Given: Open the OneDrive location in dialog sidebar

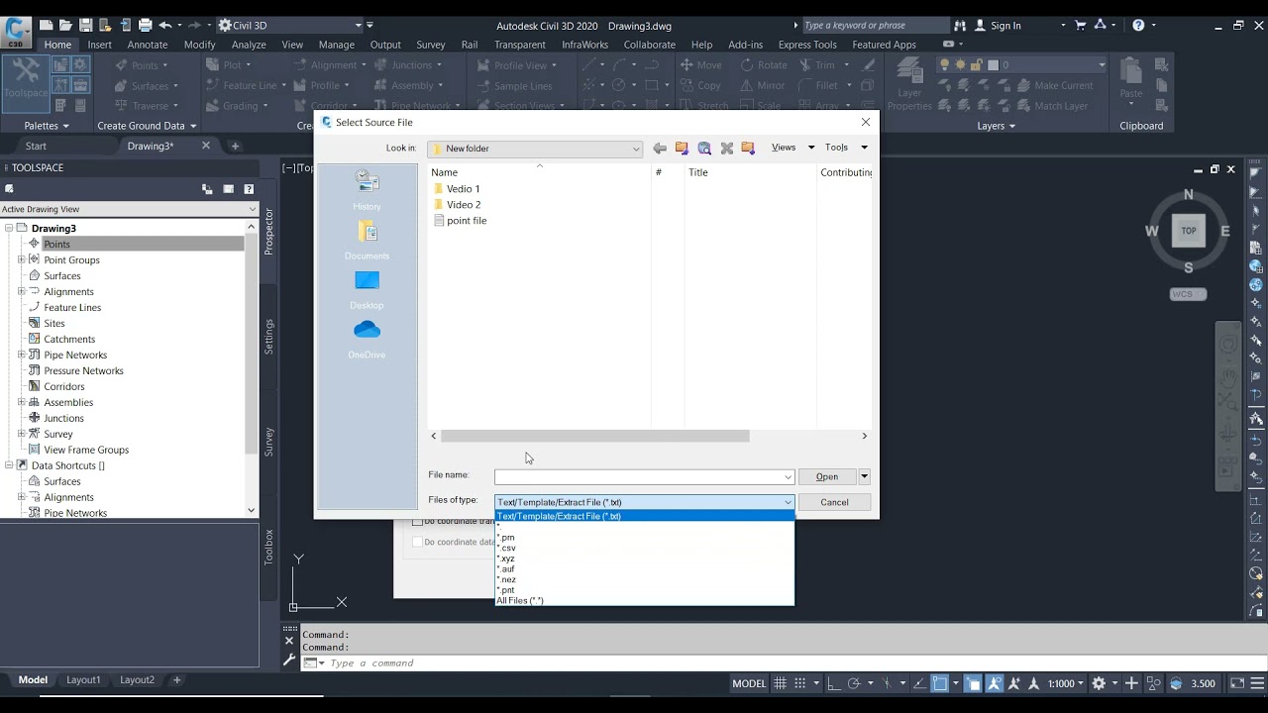Looking at the screenshot, I should tap(367, 339).
